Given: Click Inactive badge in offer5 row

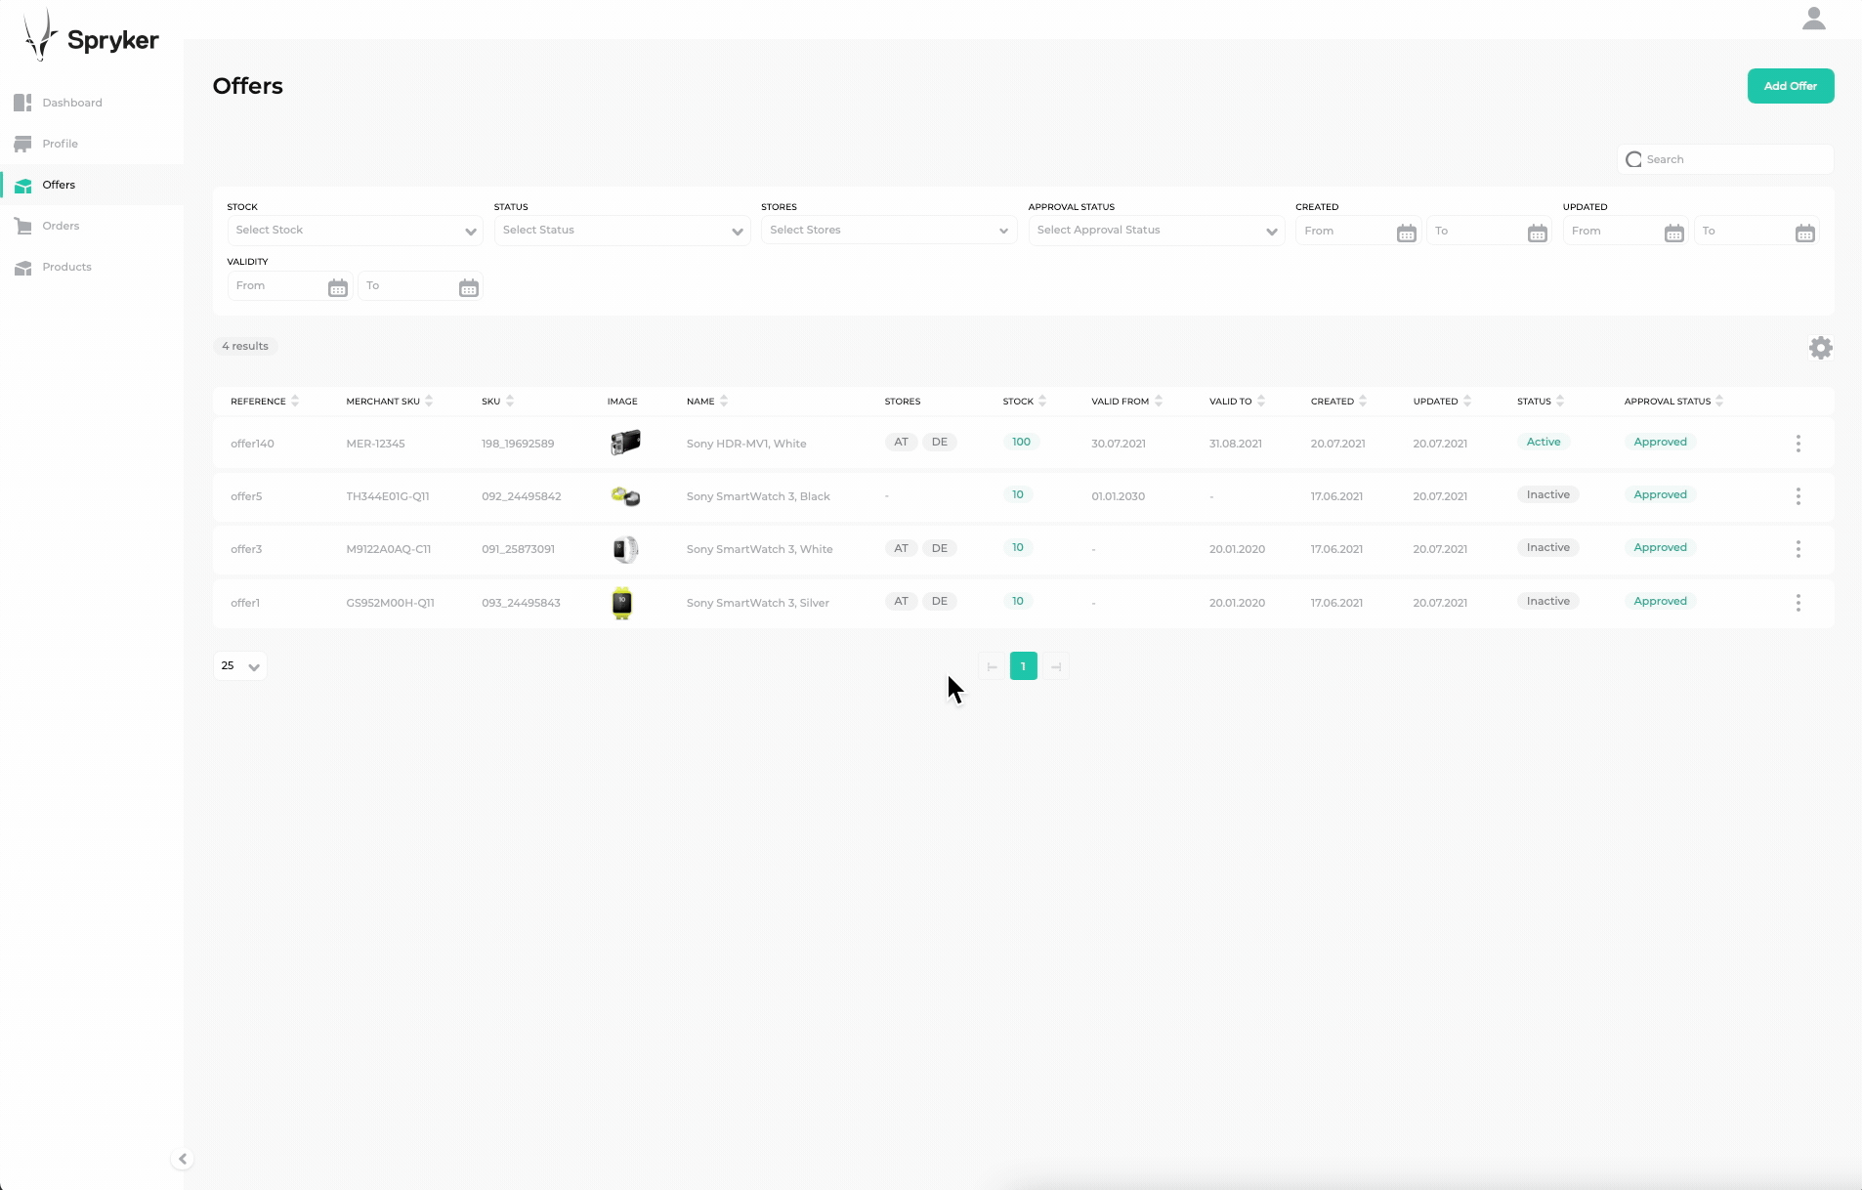Looking at the screenshot, I should (1548, 494).
